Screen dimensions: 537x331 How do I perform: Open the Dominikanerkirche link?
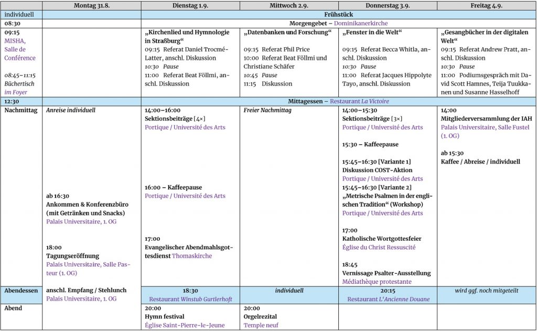(x=361, y=23)
